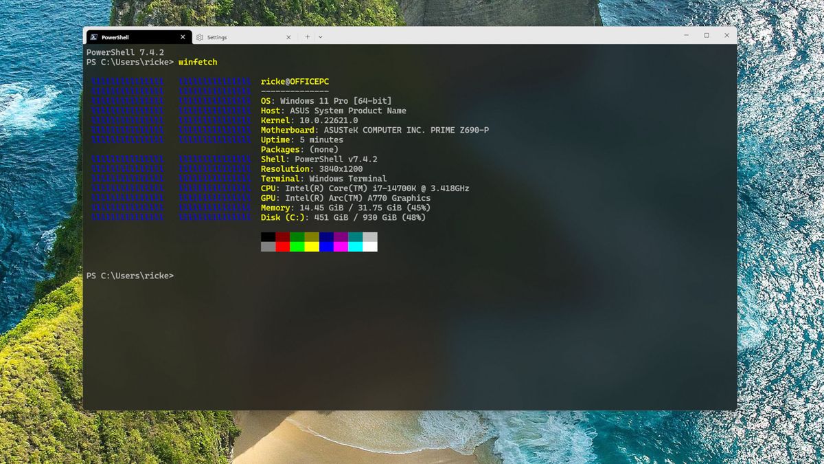This screenshot has height=464, width=824.
Task: Click the magenta color swatch
Action: 340,247
